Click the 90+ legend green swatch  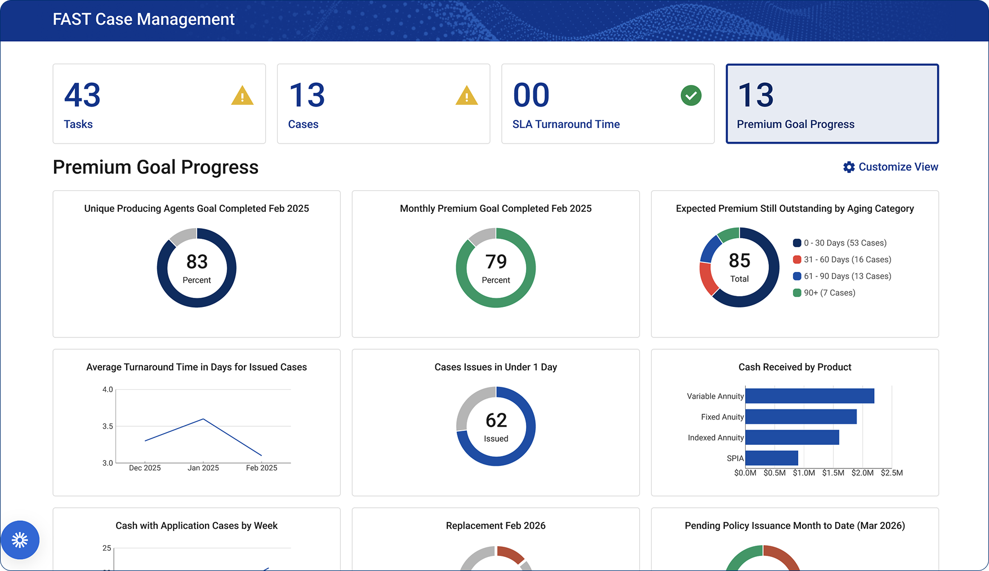click(797, 293)
